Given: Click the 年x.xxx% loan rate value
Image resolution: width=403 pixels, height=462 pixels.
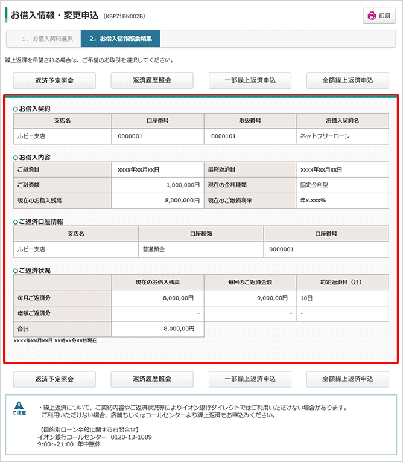Looking at the screenshot, I should click(313, 201).
